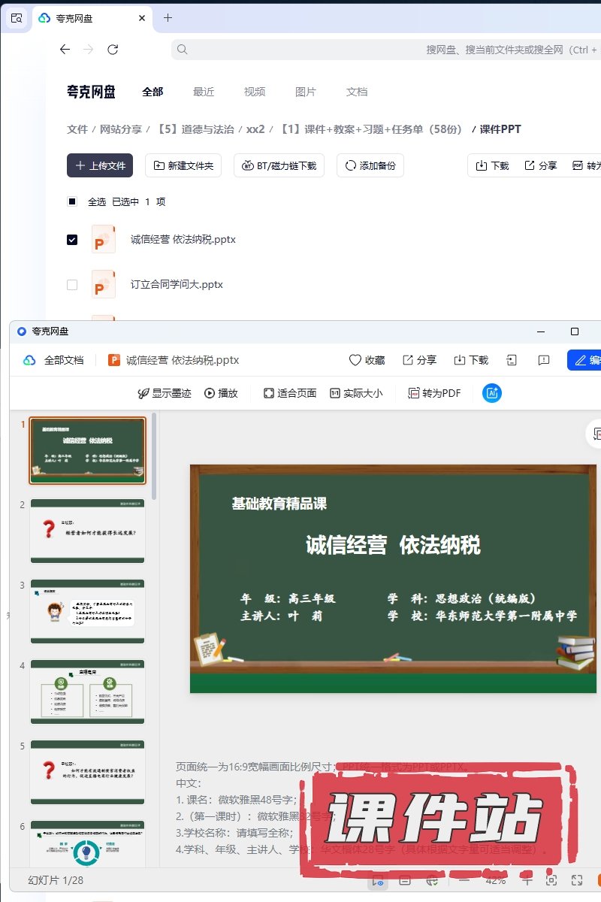Screen dimensions: 601x902
Task: Click the fullscreen icon in status bar
Action: pyautogui.click(x=577, y=880)
